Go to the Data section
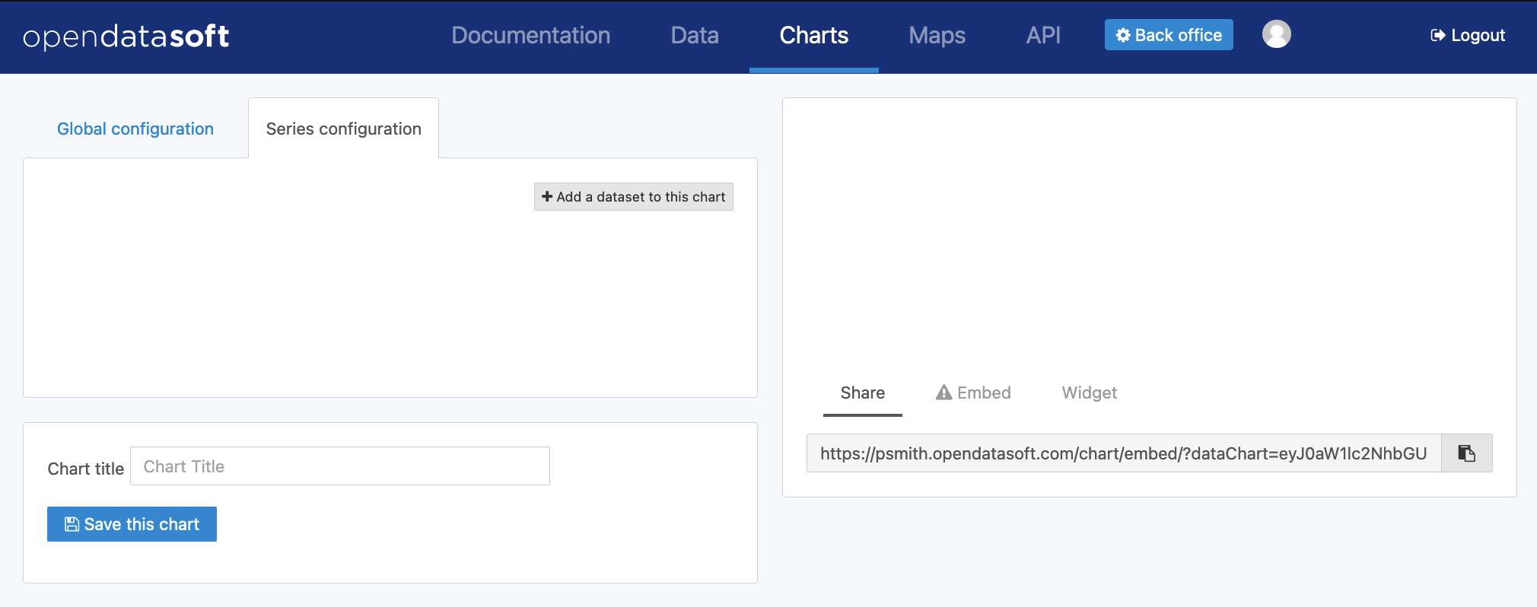The height and width of the screenshot is (607, 1537). (x=694, y=35)
